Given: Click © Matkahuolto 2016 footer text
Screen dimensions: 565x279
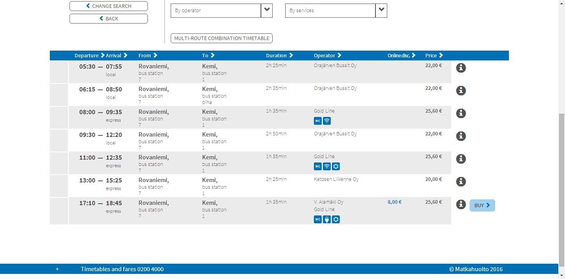Looking at the screenshot, I should pyautogui.click(x=476, y=269).
